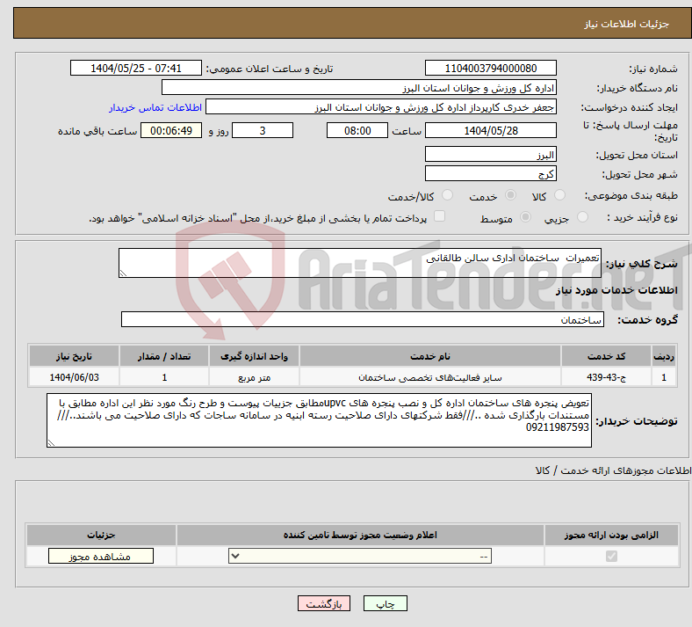Image resolution: width=692 pixels, height=627 pixels.
Task: Click the ردیف column header
Action: click(664, 356)
